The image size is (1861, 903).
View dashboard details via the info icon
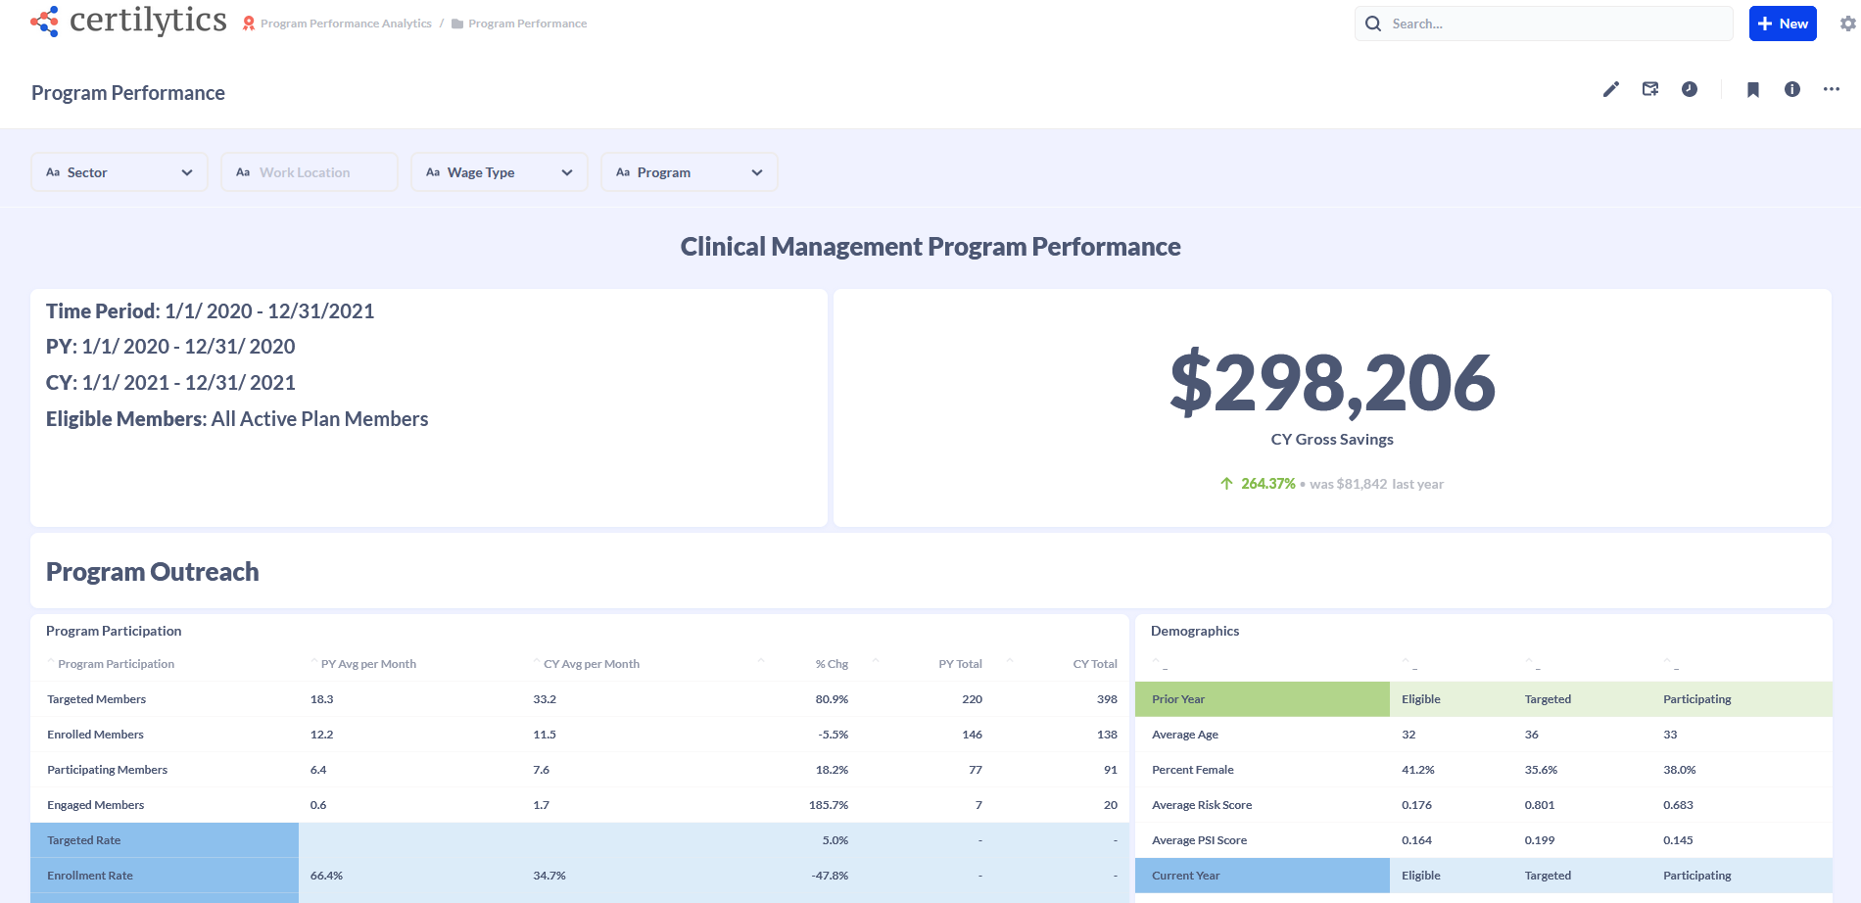[x=1791, y=89]
